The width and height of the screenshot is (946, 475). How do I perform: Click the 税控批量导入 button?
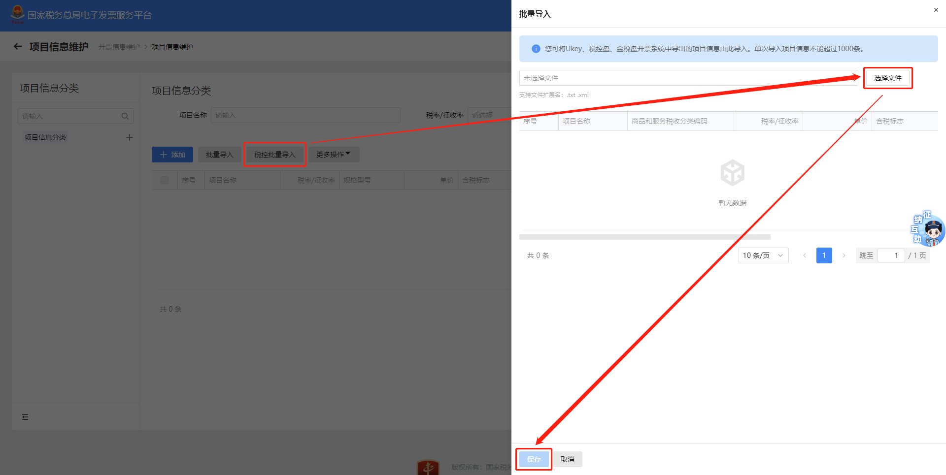coord(274,155)
